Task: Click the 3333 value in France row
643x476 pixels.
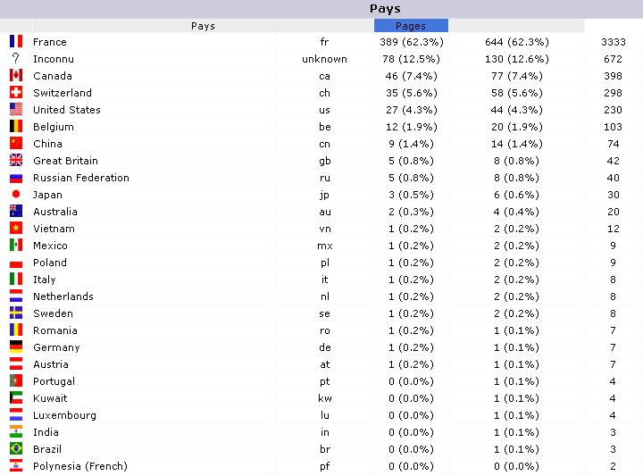Action: coord(614,42)
